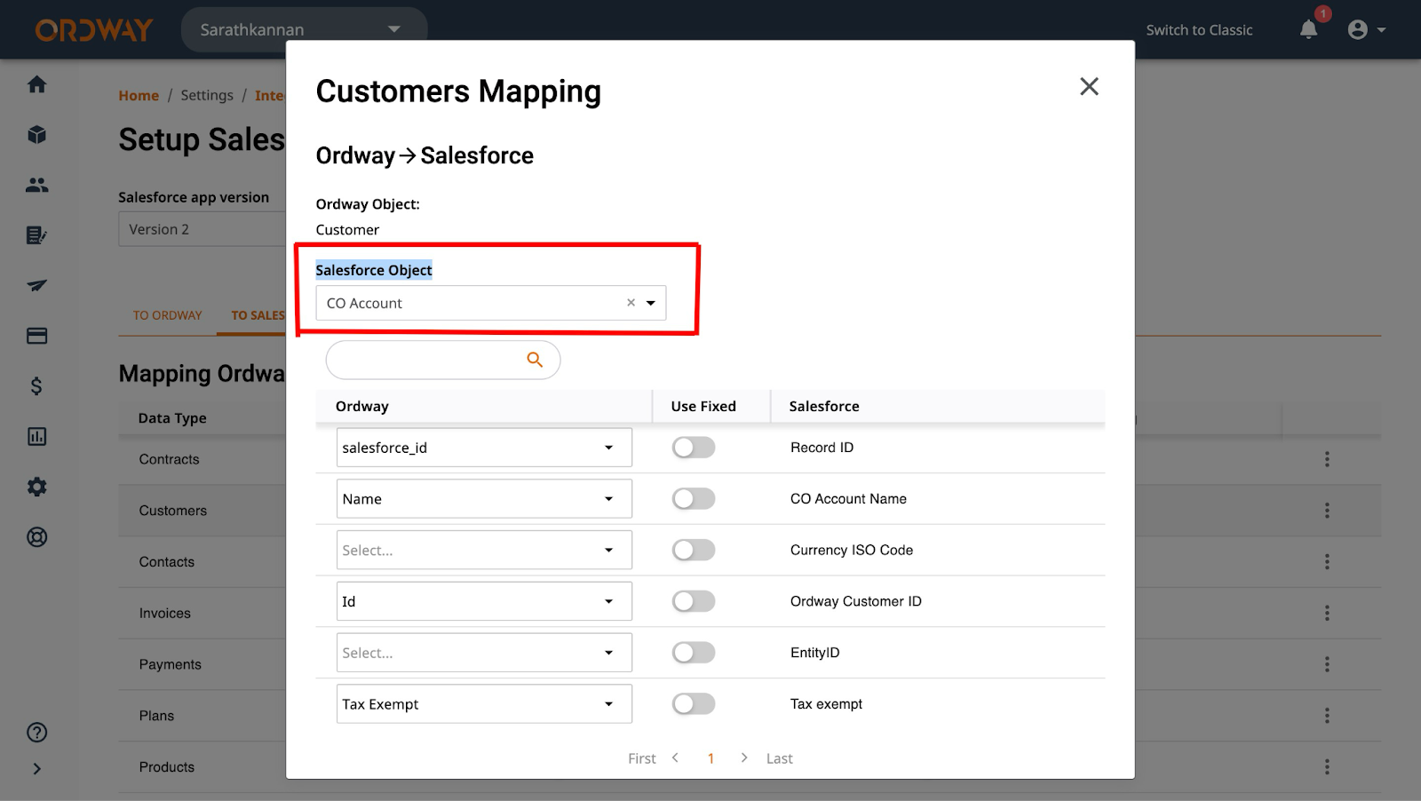
Task: Open the reports chart icon in sidebar
Action: point(36,436)
